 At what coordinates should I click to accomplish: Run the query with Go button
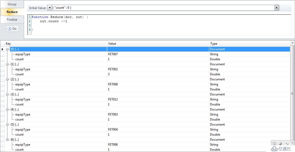12,29
